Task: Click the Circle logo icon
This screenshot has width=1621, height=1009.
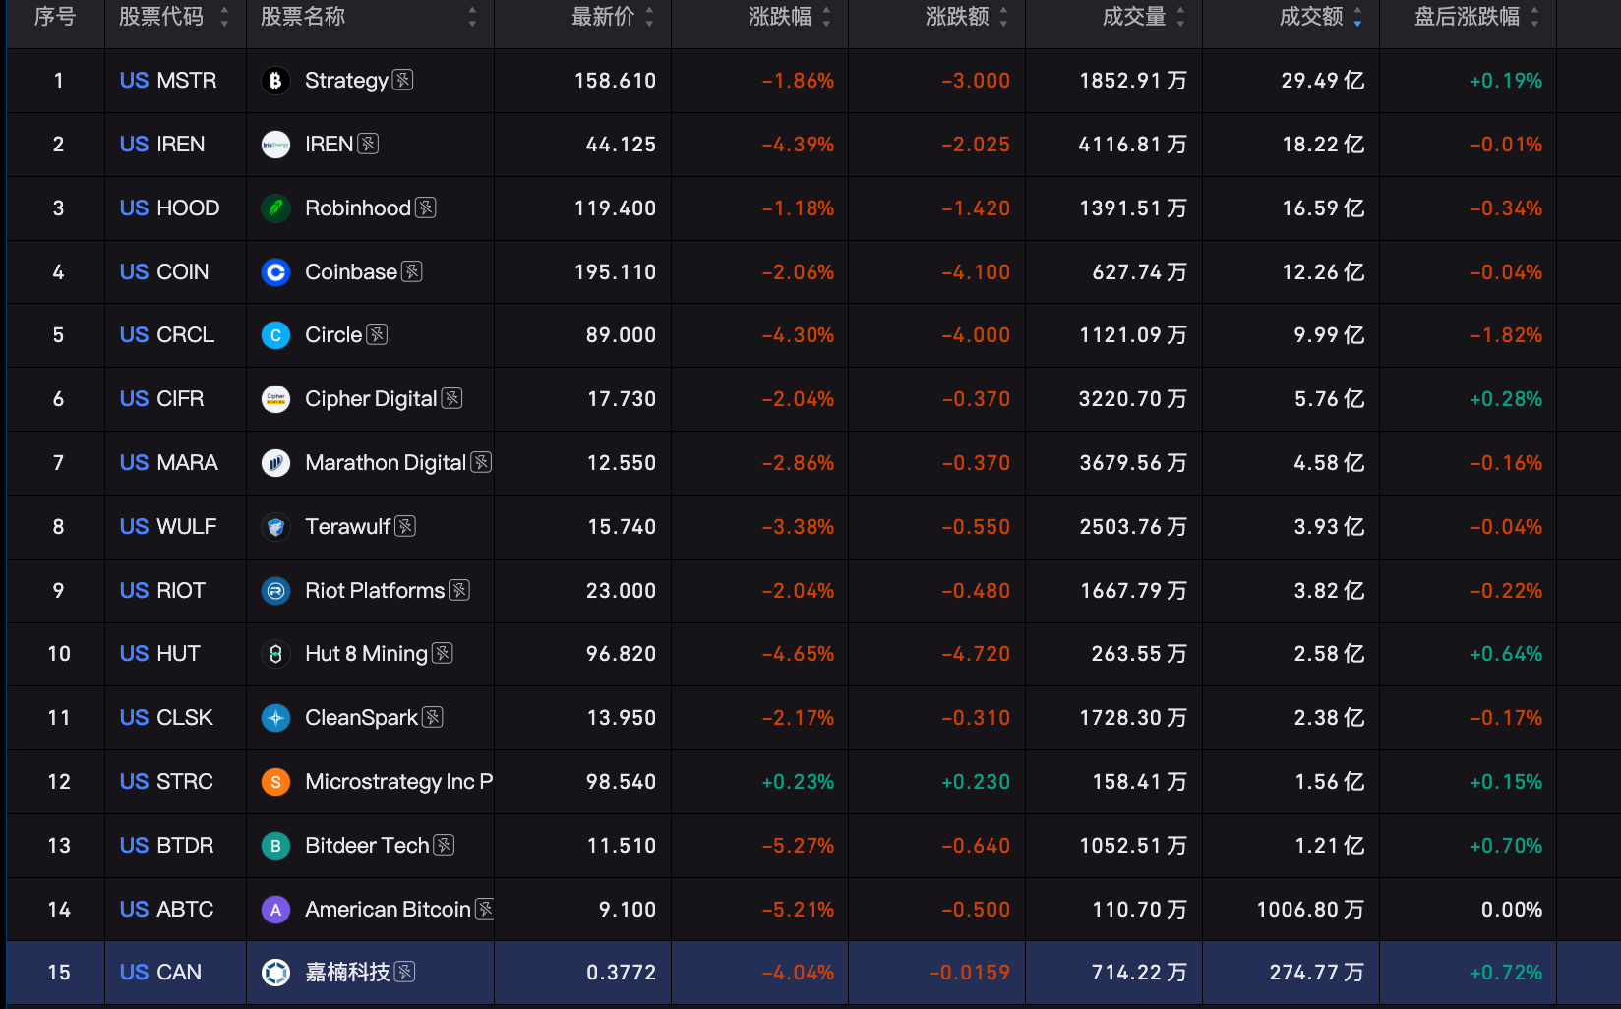Action: click(x=275, y=335)
